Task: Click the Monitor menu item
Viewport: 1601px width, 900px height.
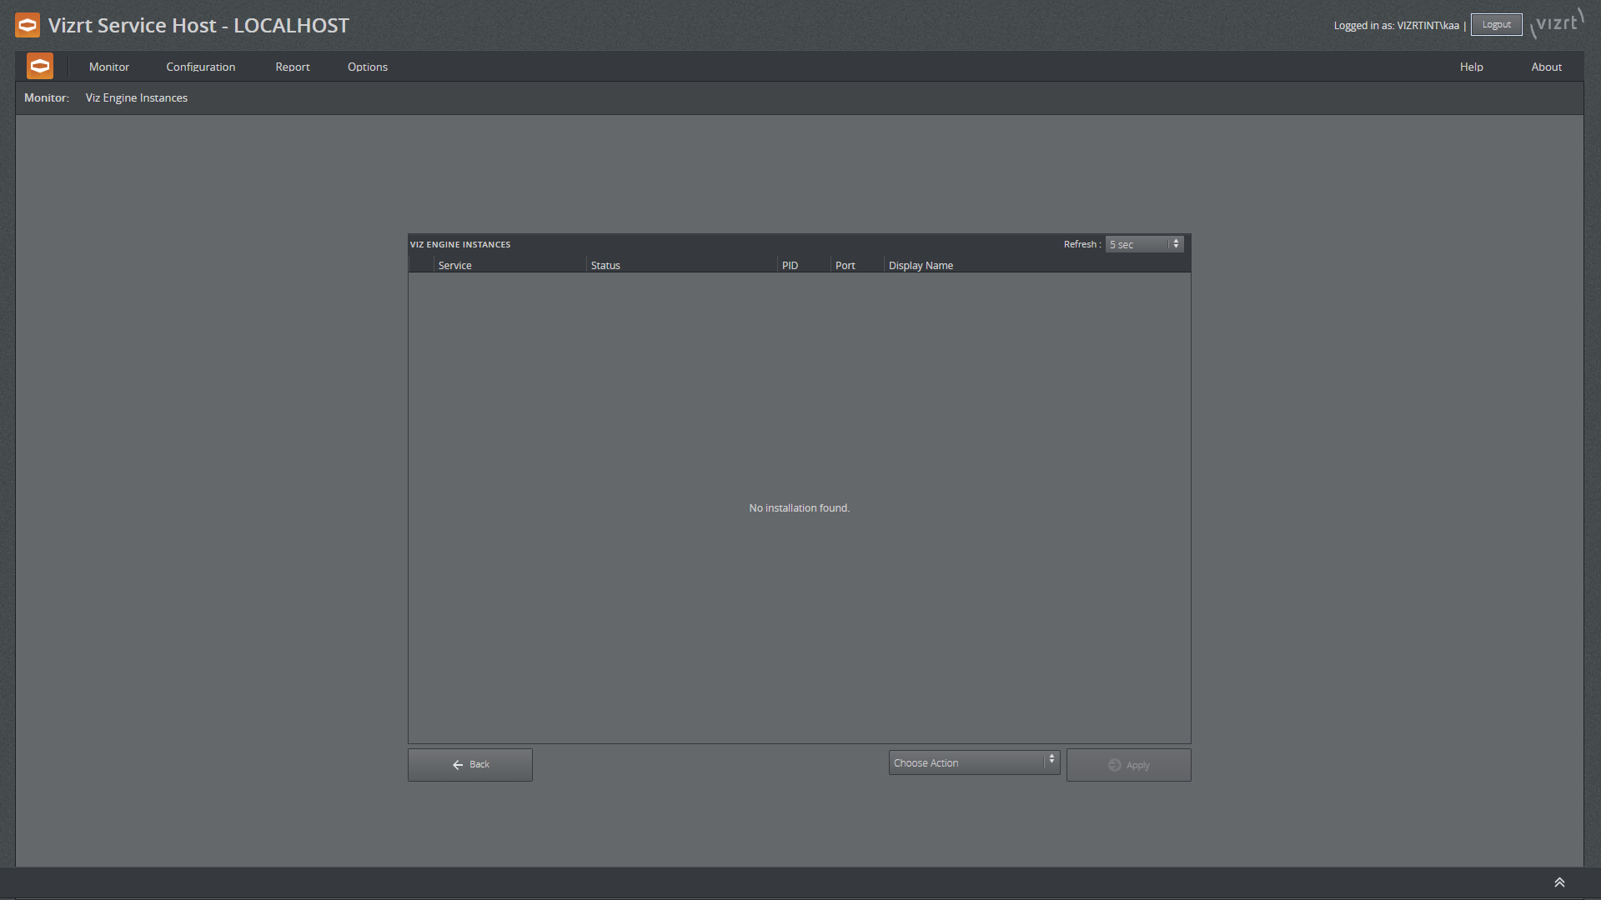Action: click(110, 67)
